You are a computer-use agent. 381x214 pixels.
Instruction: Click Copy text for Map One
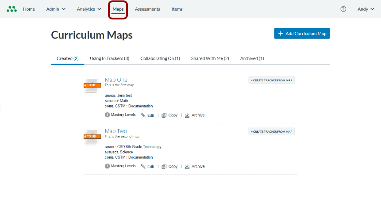pyautogui.click(x=173, y=115)
